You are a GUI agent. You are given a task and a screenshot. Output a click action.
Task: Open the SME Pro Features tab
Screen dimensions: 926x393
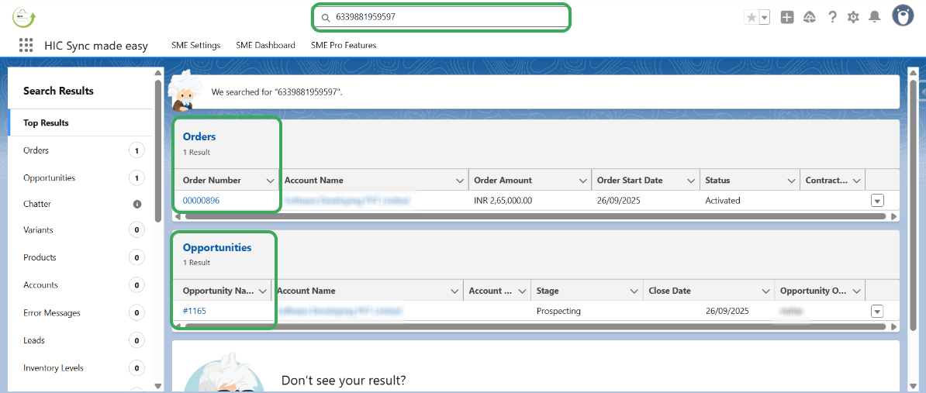coord(344,46)
